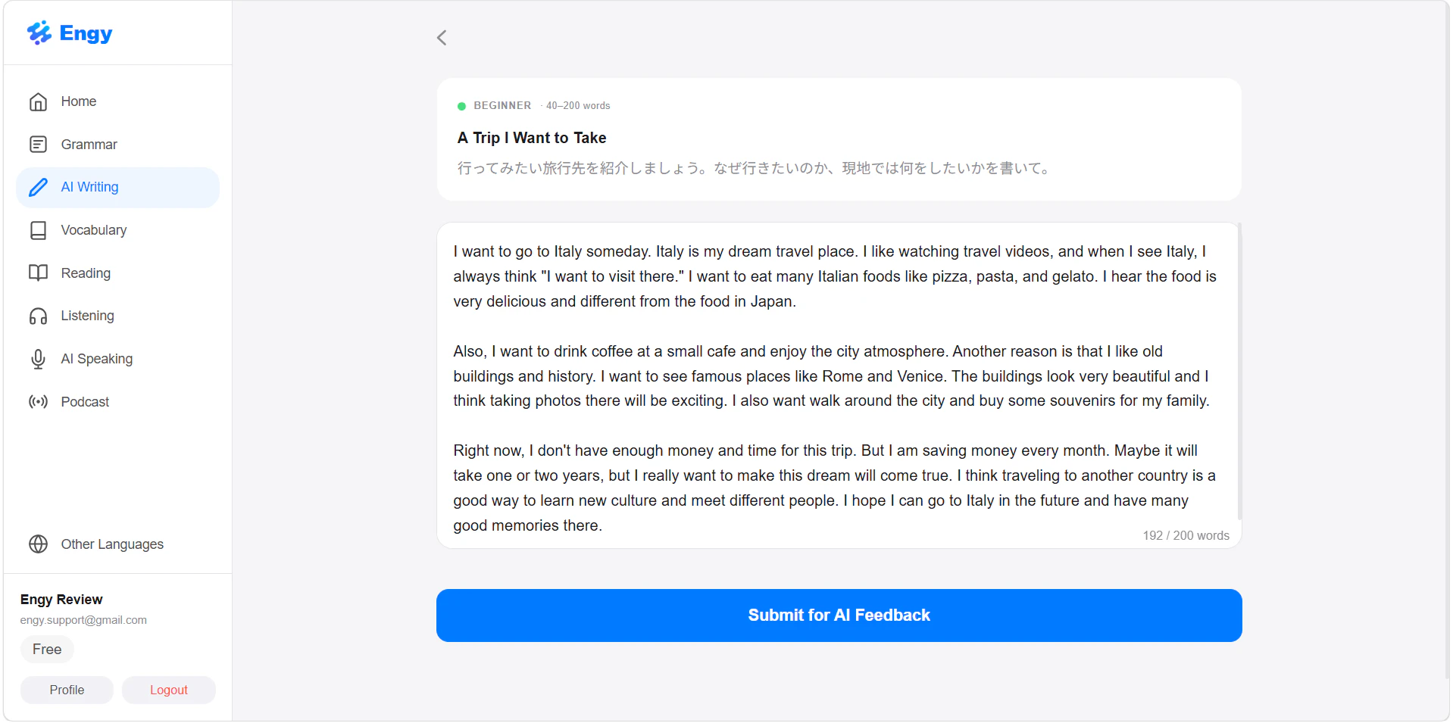Select the AI Writing pencil icon

tap(38, 187)
